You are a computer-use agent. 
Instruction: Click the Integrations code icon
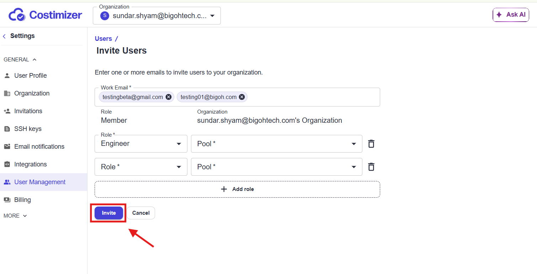point(7,164)
